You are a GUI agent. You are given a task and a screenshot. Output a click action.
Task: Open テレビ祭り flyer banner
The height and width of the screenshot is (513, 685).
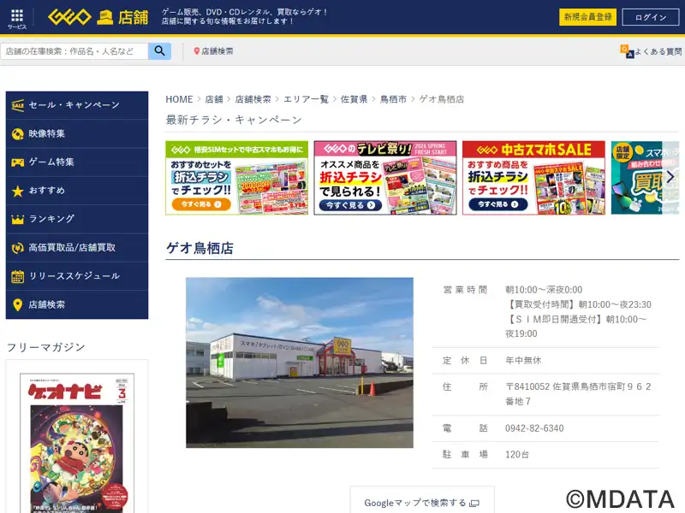[384, 178]
